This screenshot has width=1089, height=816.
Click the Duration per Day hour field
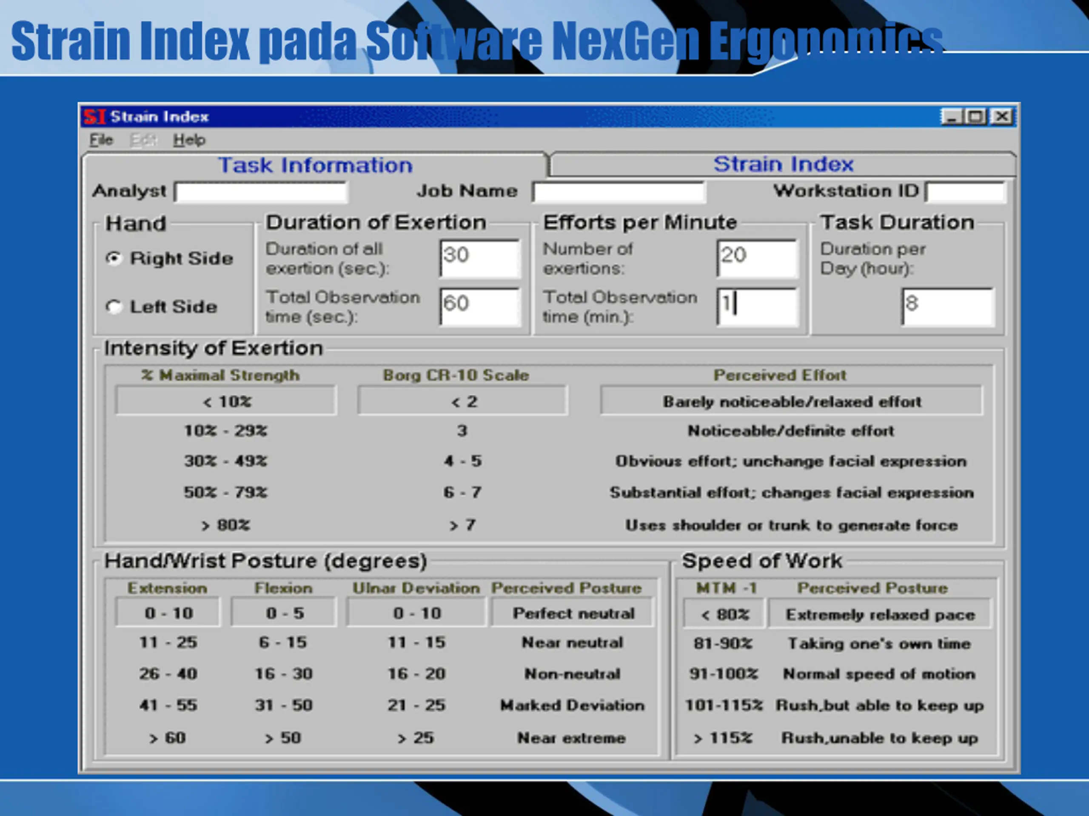coord(948,306)
